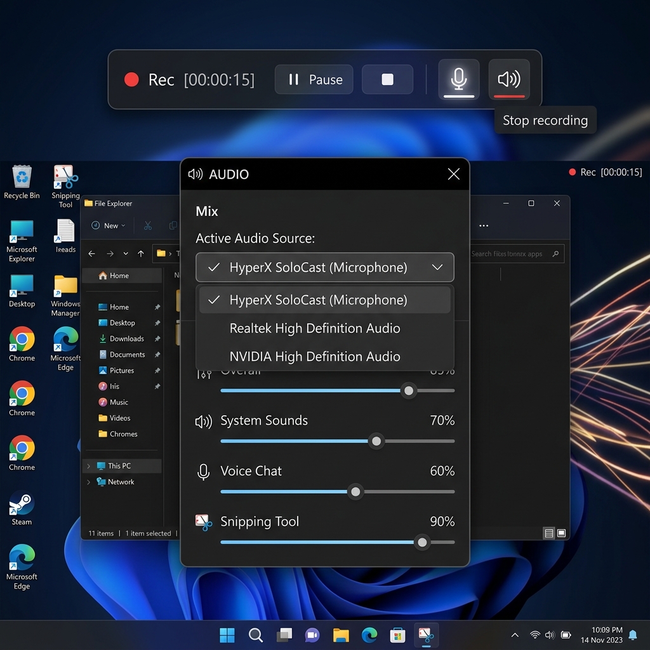Open taskbar Search

pos(255,635)
